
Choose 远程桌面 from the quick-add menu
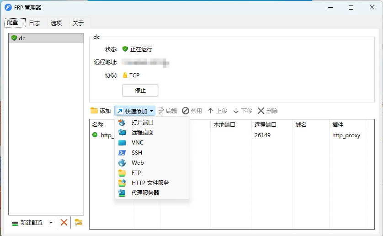(152, 132)
